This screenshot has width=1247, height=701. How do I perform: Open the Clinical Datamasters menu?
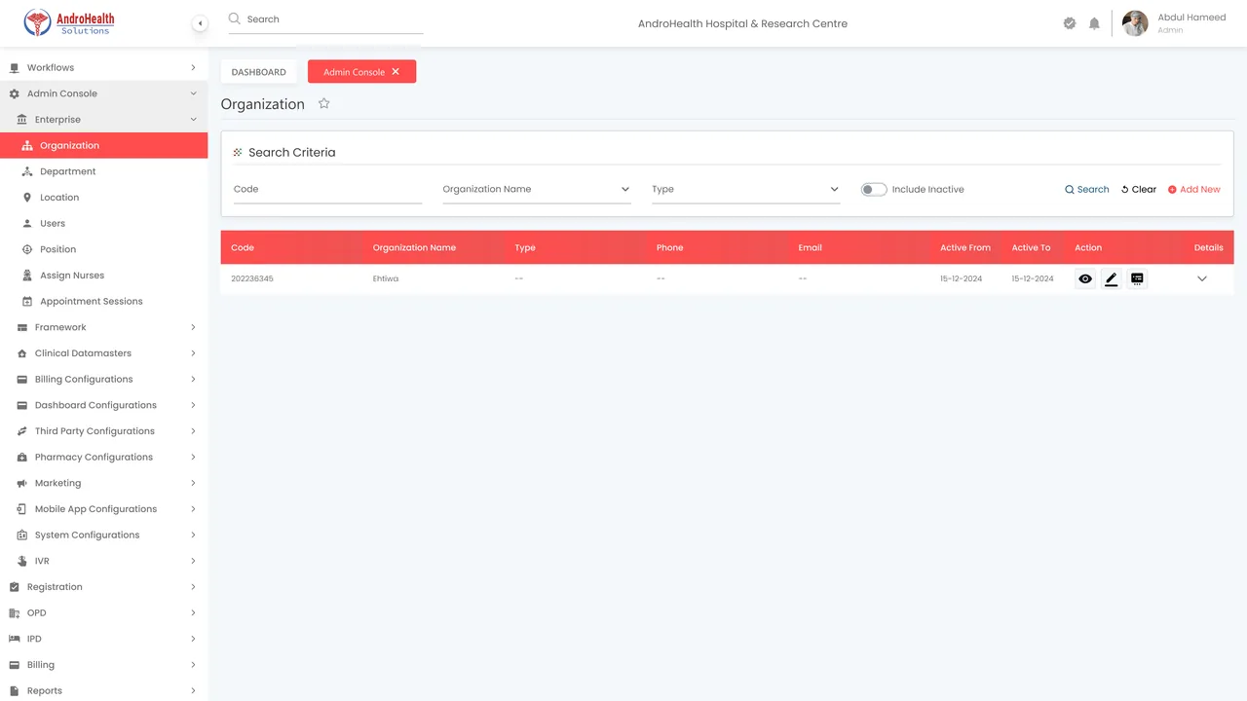[x=103, y=353]
